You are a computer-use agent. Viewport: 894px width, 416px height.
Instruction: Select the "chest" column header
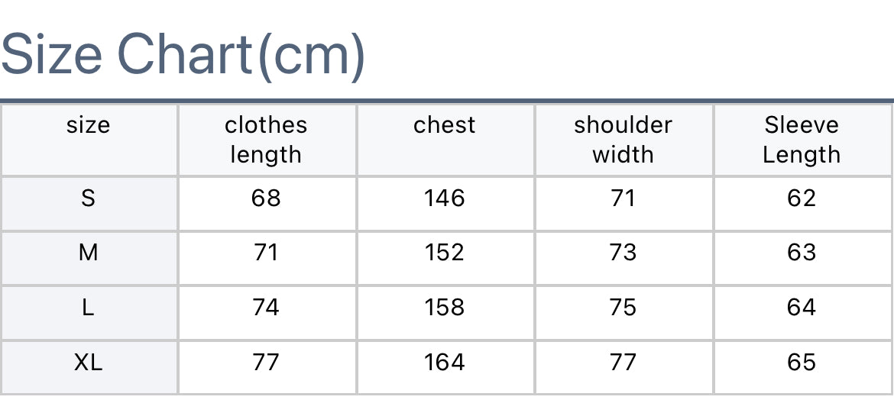[445, 125]
